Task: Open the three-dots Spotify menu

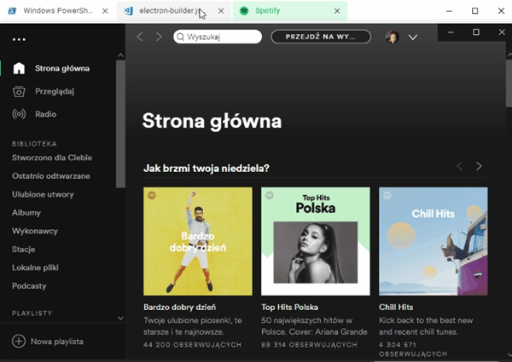Action: pyautogui.click(x=19, y=39)
